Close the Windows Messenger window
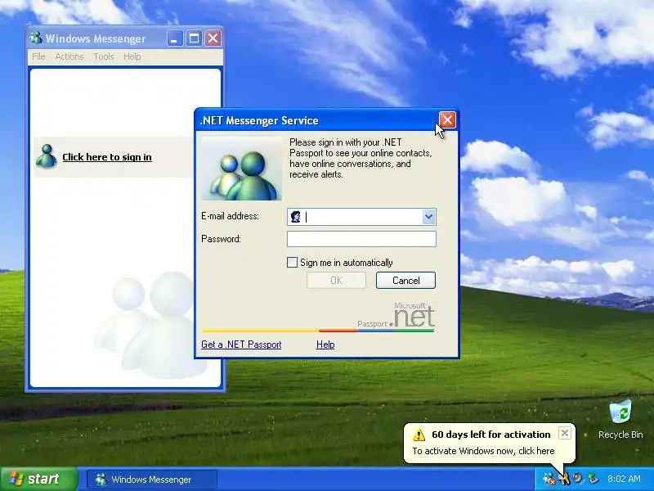 coord(213,38)
